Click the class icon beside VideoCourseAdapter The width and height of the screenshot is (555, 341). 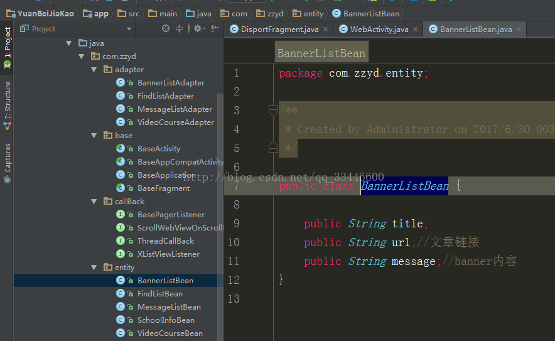point(121,122)
